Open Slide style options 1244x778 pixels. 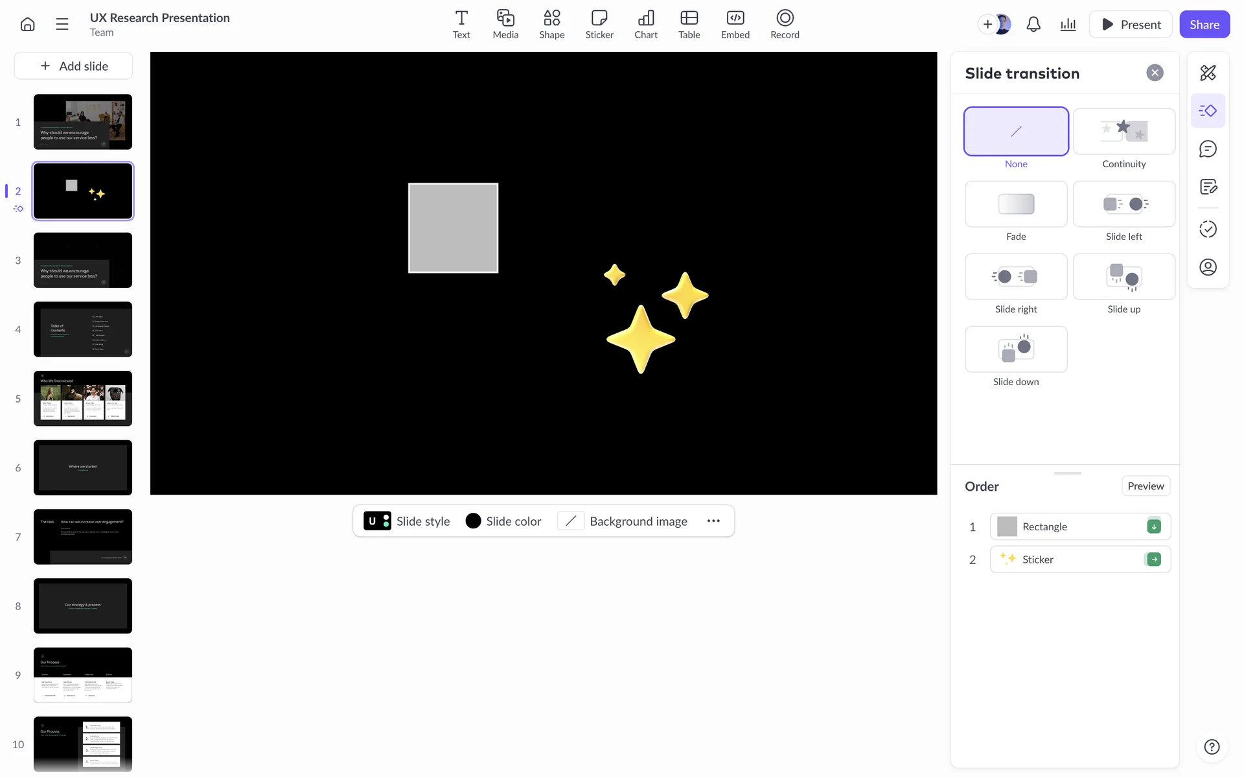click(x=407, y=521)
